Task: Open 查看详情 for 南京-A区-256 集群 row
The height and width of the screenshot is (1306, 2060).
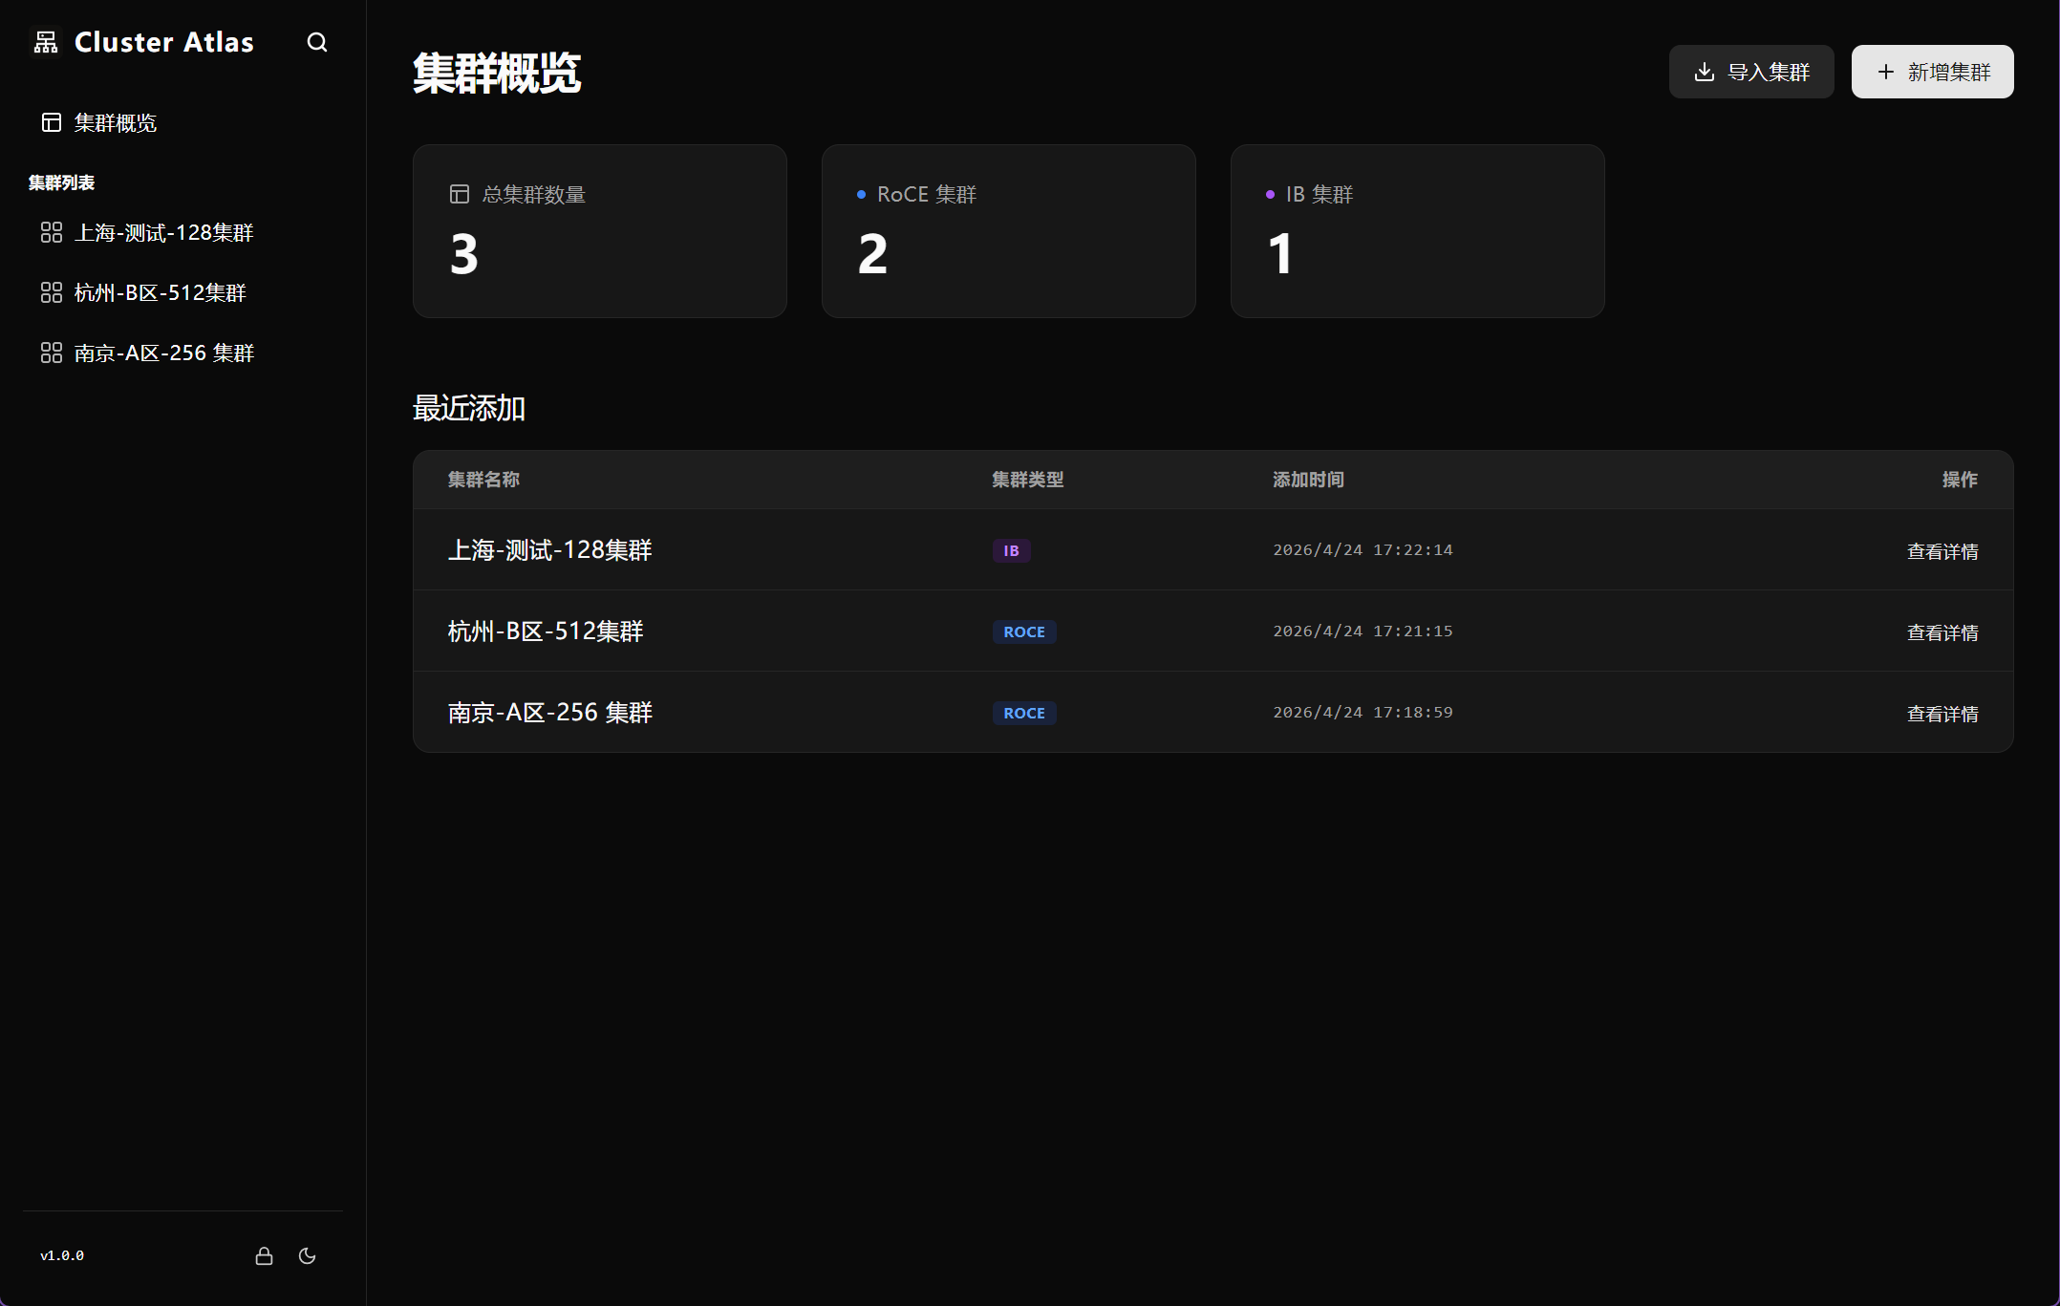Action: pos(1942,714)
